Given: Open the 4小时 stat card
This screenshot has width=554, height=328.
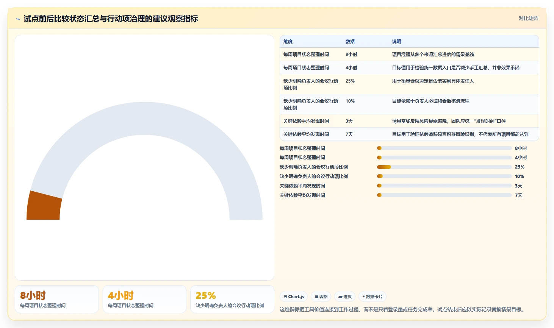Looking at the screenshot, I should (x=144, y=299).
